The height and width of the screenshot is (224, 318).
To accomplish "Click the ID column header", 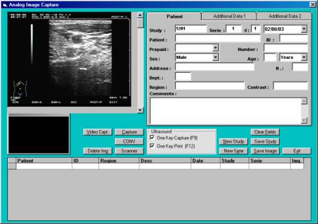I will click(85, 161).
